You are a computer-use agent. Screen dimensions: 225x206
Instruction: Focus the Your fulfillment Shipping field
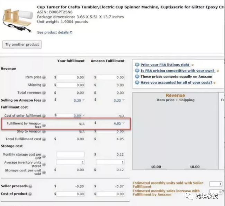point(70,85)
